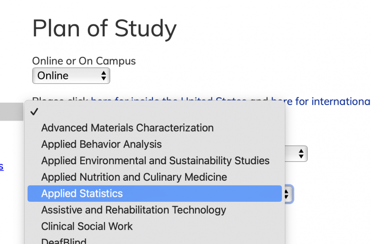
Task: Click the 'Online or On Campus' label
Action: pos(84,61)
